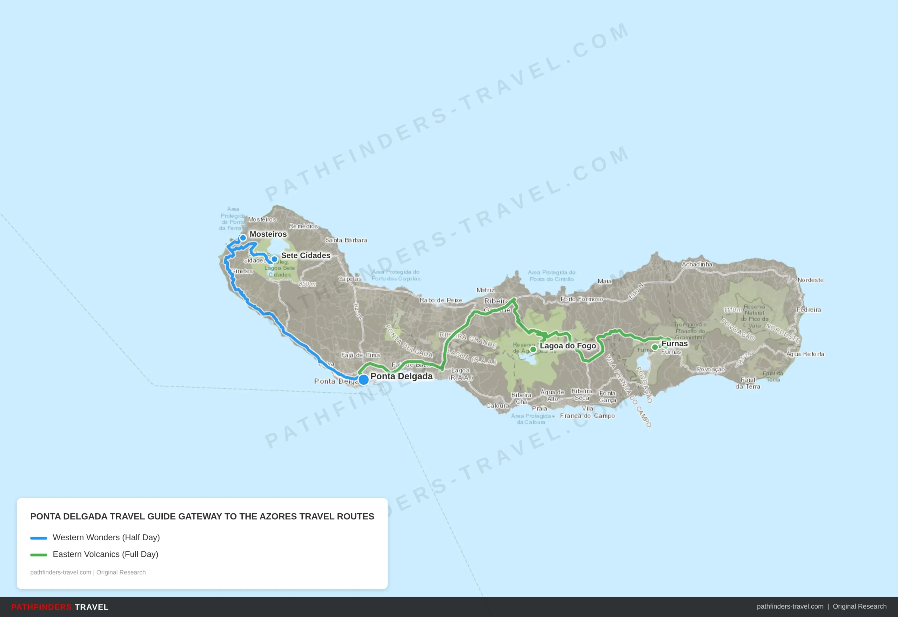The image size is (898, 617).
Task: Click the 'Fajã de Cima' town label
Action: [361, 355]
